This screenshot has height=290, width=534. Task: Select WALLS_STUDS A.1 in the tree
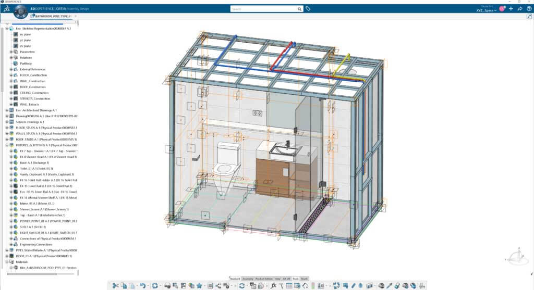pos(46,134)
